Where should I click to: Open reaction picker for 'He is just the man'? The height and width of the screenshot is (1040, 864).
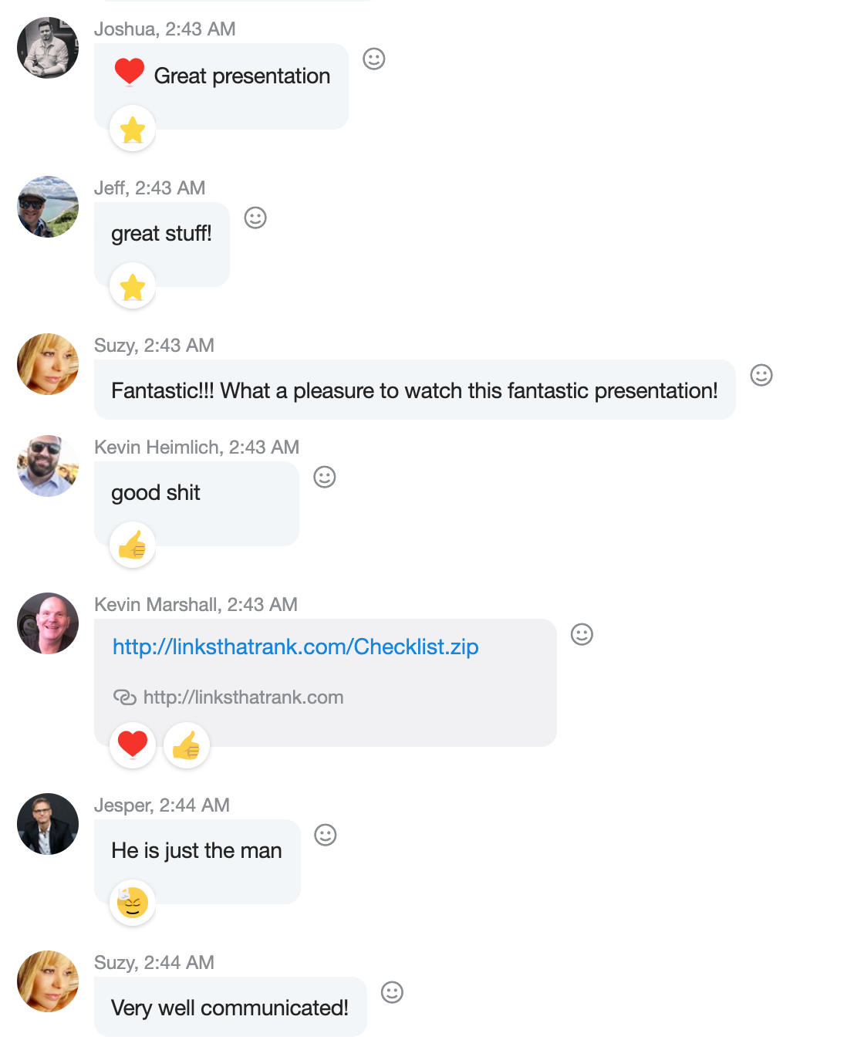[x=326, y=835]
